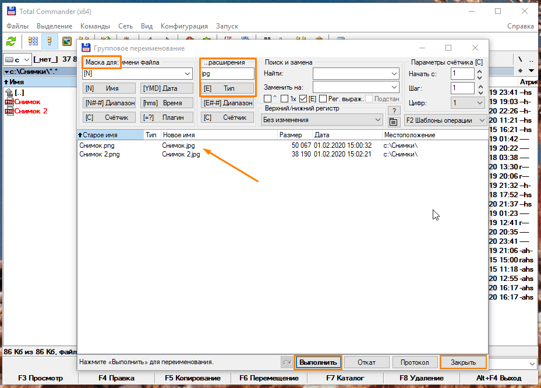This screenshot has height=388, width=541.
Task: Click the Шаг step input field
Action: 462,88
